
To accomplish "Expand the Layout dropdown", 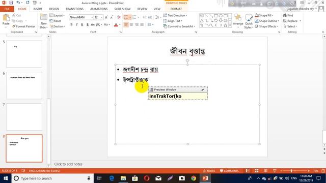I will pos(57,15).
